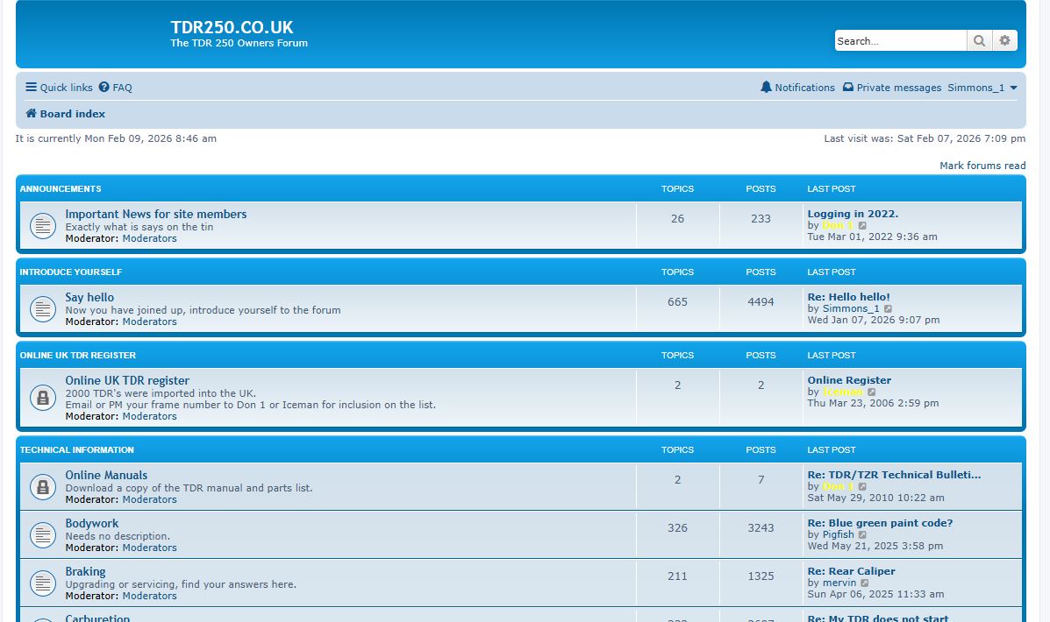Click topic count 665 in Say hello row
The width and height of the screenshot is (1050, 622).
tap(677, 301)
